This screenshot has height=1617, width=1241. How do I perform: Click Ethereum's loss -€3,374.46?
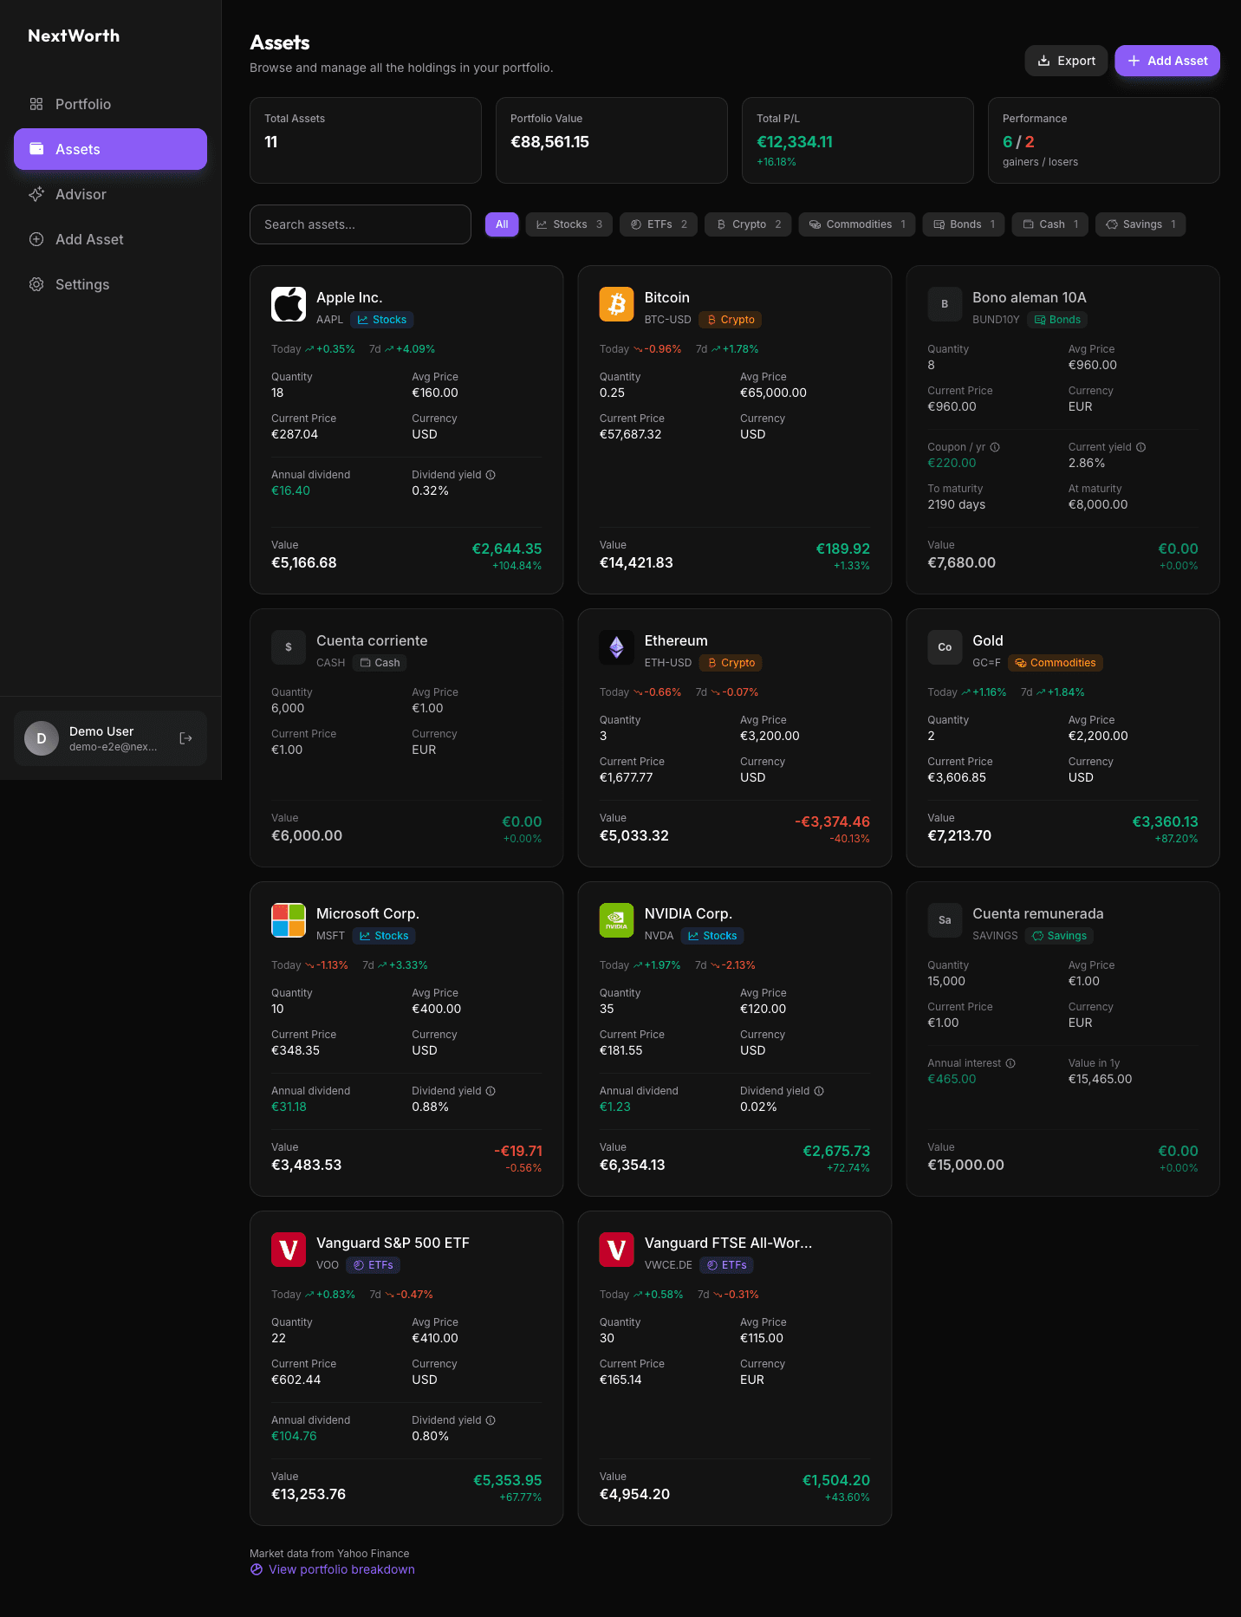click(832, 821)
